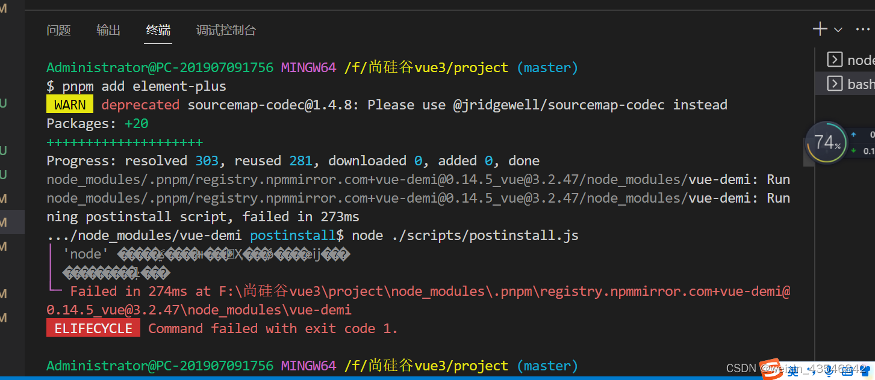The width and height of the screenshot is (875, 380).
Task: Click the download speed arrow indicator
Action: click(854, 150)
